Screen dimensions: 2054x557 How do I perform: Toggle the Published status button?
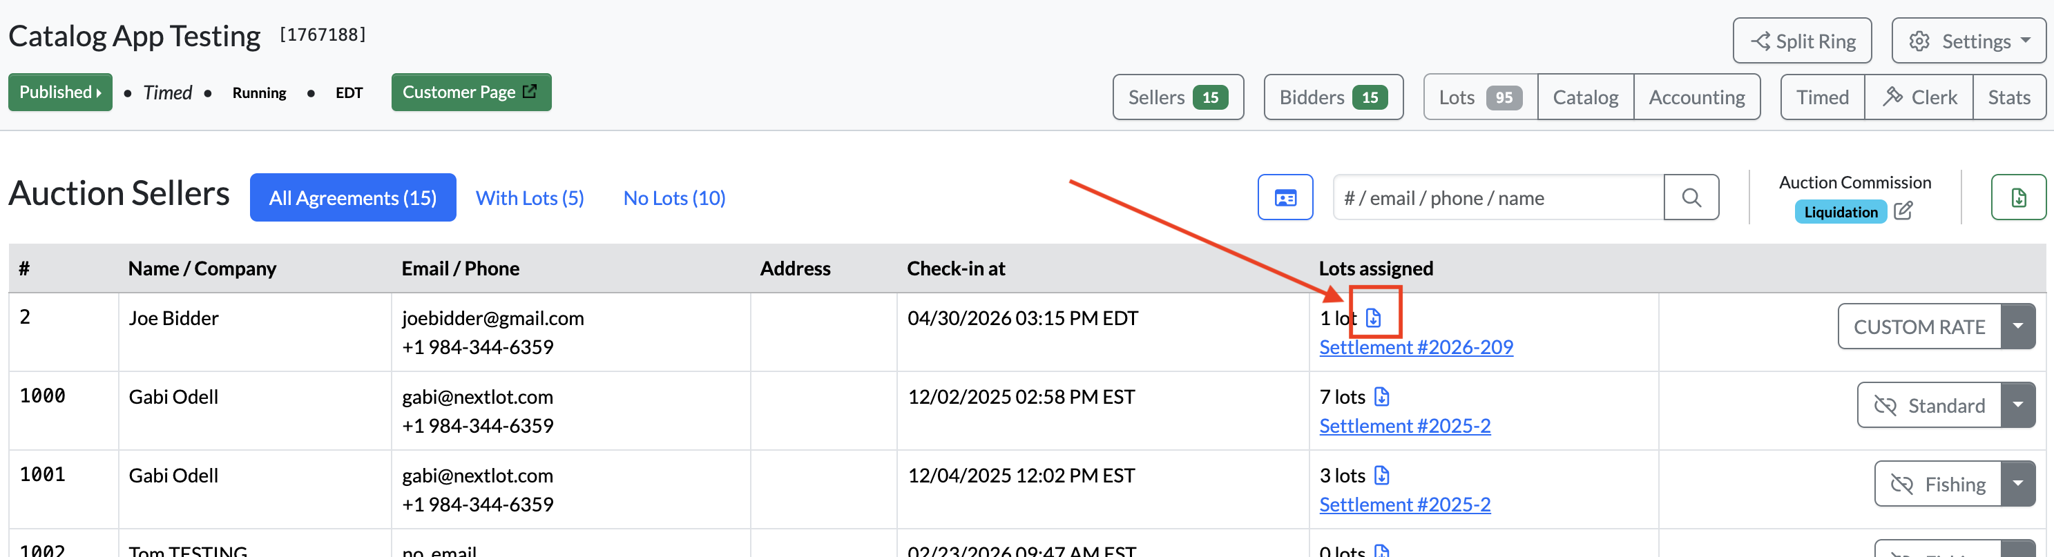click(x=61, y=92)
